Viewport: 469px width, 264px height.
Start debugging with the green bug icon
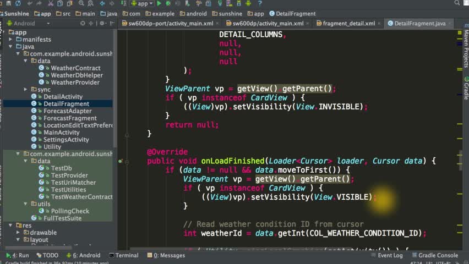(168, 3)
